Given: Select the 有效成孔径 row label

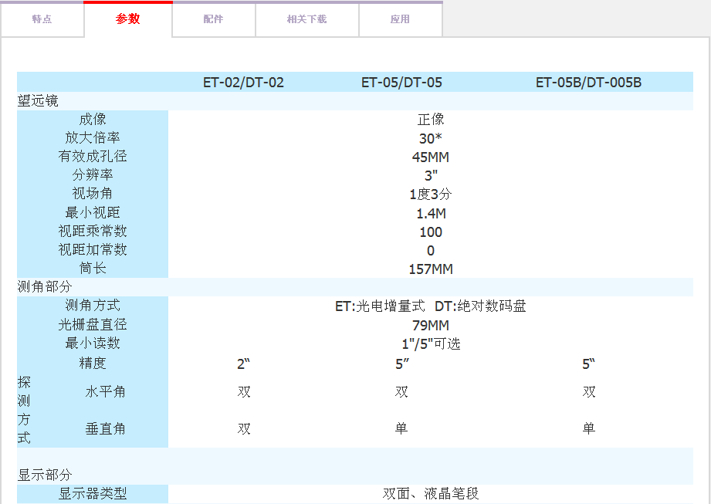Looking at the screenshot, I should coord(93,157).
